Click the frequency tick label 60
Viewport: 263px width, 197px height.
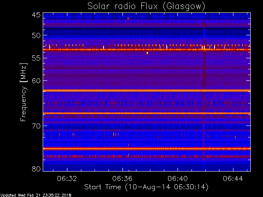[x=36, y=81]
